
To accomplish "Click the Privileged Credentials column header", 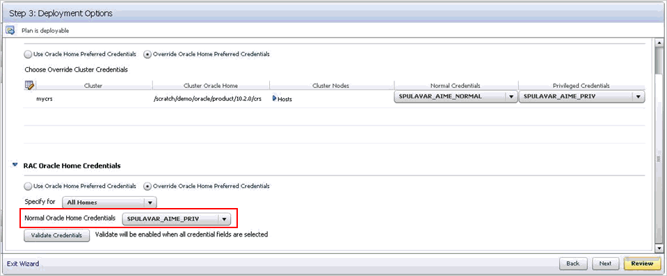I will tap(581, 85).
